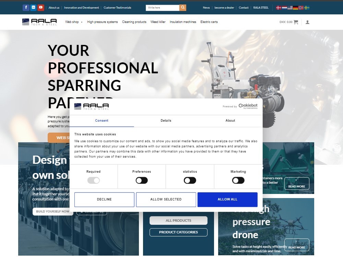Switch to the About tab

(x=230, y=121)
